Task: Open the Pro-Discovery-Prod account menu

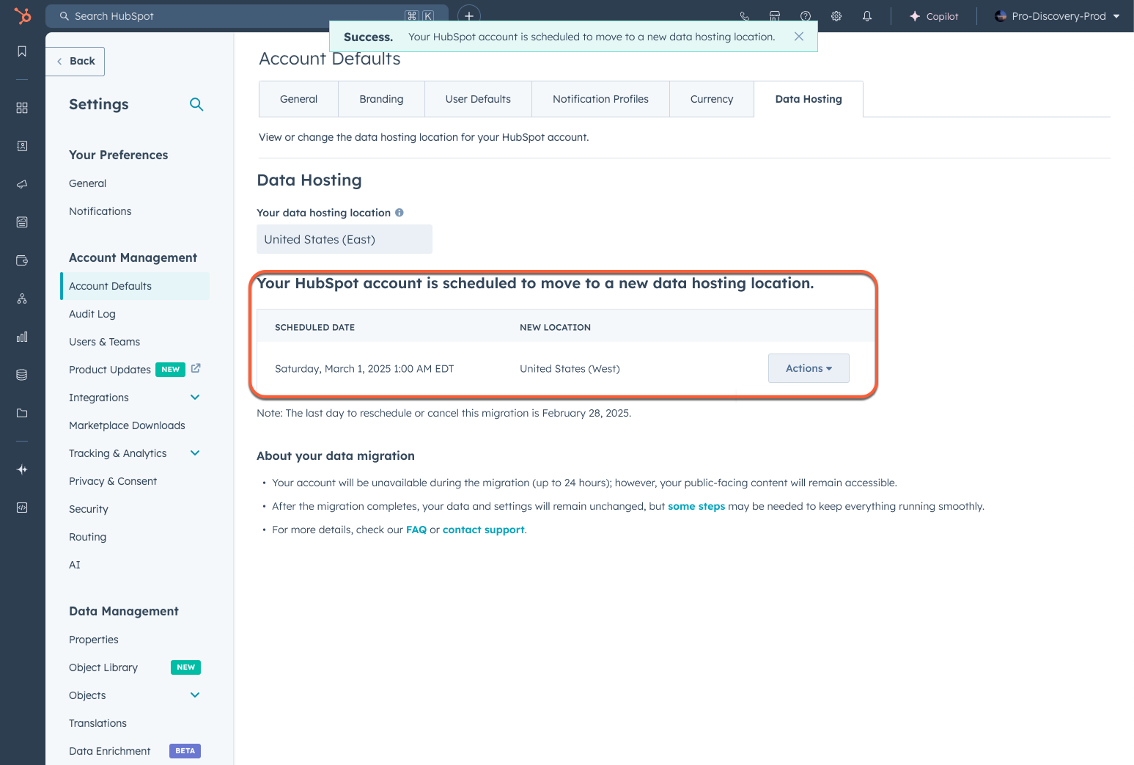Action: pyautogui.click(x=1057, y=16)
